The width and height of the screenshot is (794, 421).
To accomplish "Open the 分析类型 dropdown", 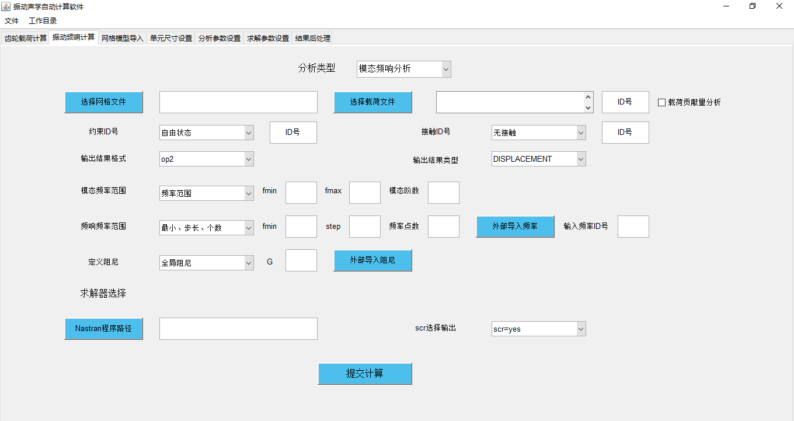I will 403,69.
